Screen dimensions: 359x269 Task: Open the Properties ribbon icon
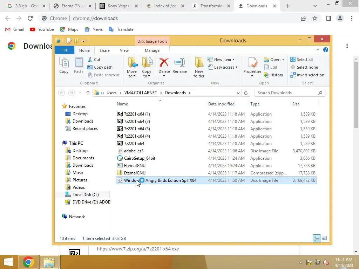point(252,67)
